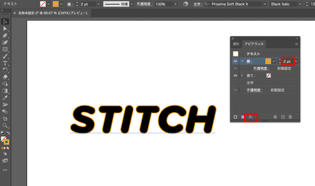315x186 pixels.
Task: Click bottom 不透明度 link in Appearance panel
Action: [x=254, y=90]
